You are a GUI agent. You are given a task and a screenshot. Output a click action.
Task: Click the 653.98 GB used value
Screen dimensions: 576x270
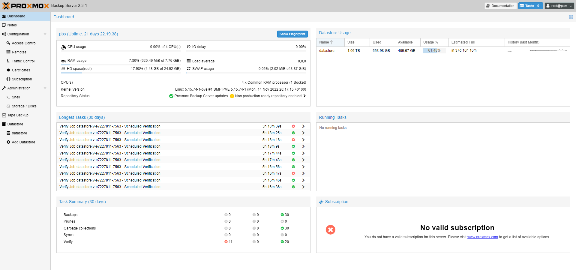pyautogui.click(x=381, y=51)
